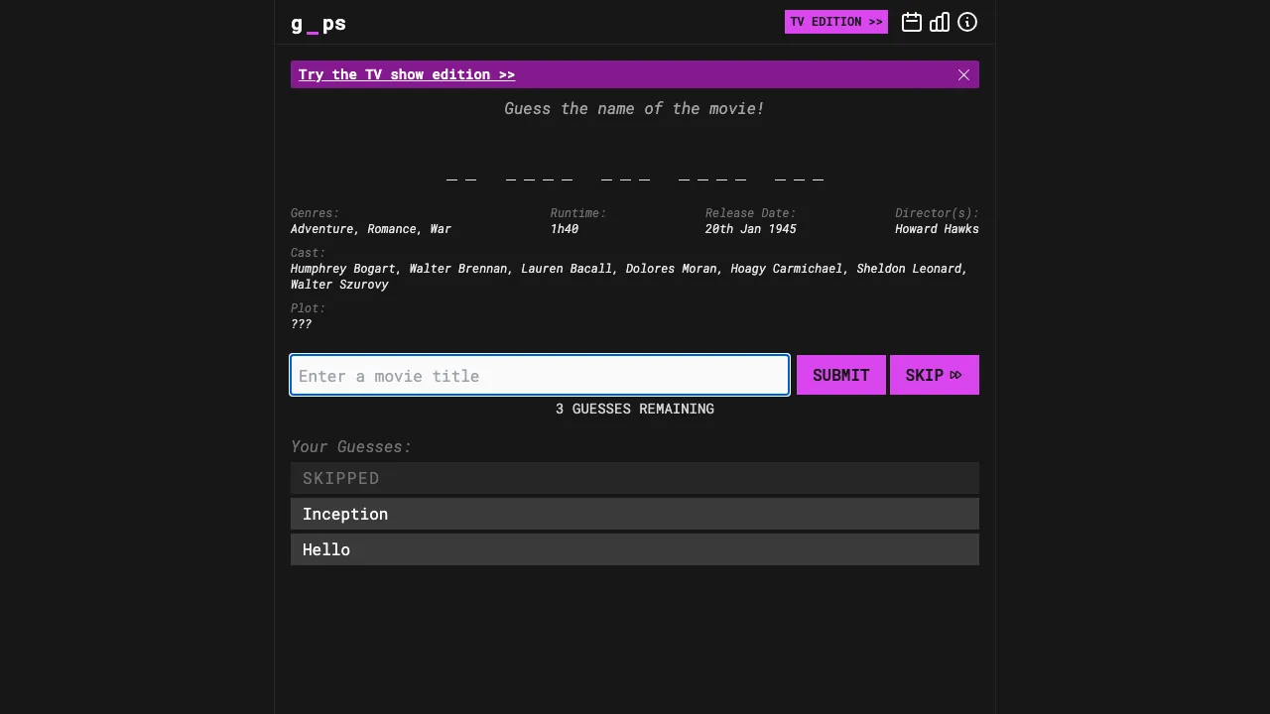Screen dimensions: 1270x714
Task: Focus the movie title input field
Action: [540, 375]
